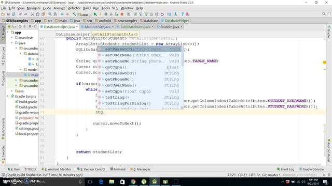Open the Event Log button
Image resolution: width=332 pixels, height=186 pixels.
[285, 169]
